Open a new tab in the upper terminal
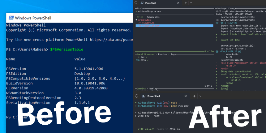 (x=186, y=3)
